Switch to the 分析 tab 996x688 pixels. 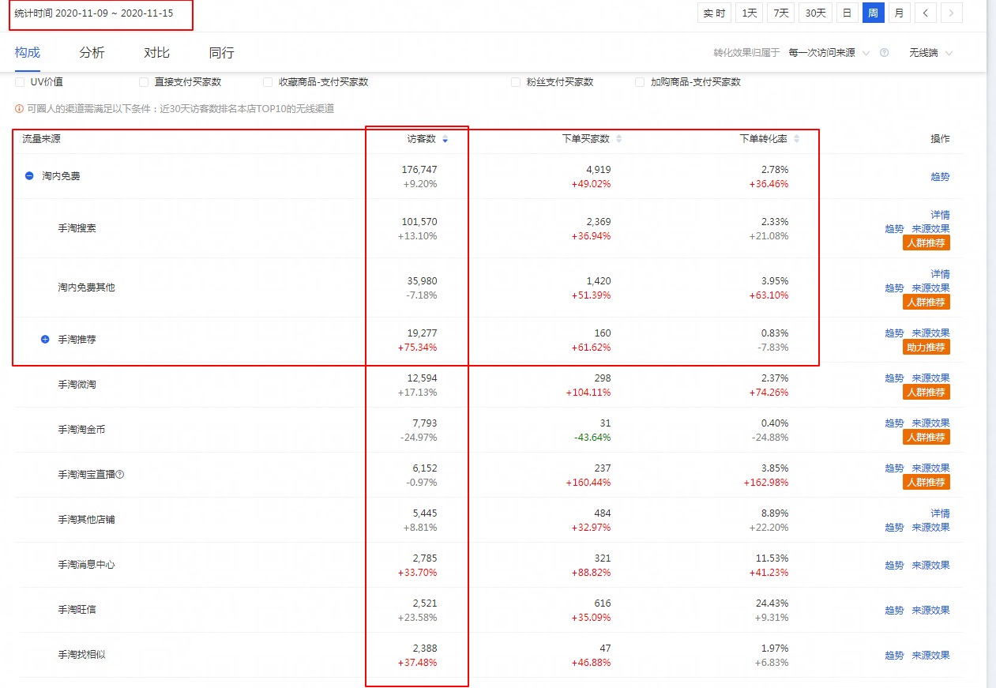[x=92, y=53]
